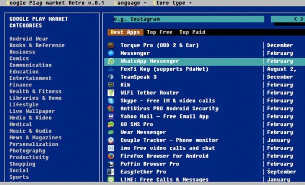Click the TeamSpeak 3 app icon
This screenshot has width=305, height=185.
coord(111,77)
